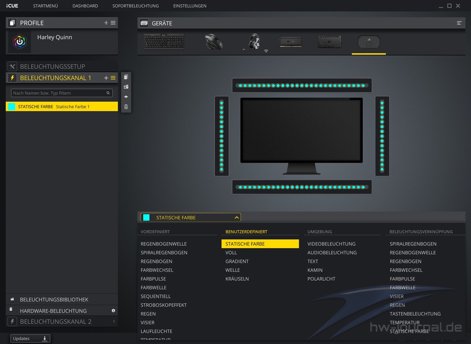Add a new profile with plus icon
471x344 pixels.
coord(106,23)
